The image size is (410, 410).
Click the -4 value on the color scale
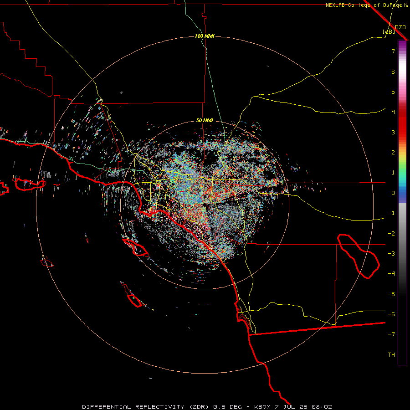(391, 274)
